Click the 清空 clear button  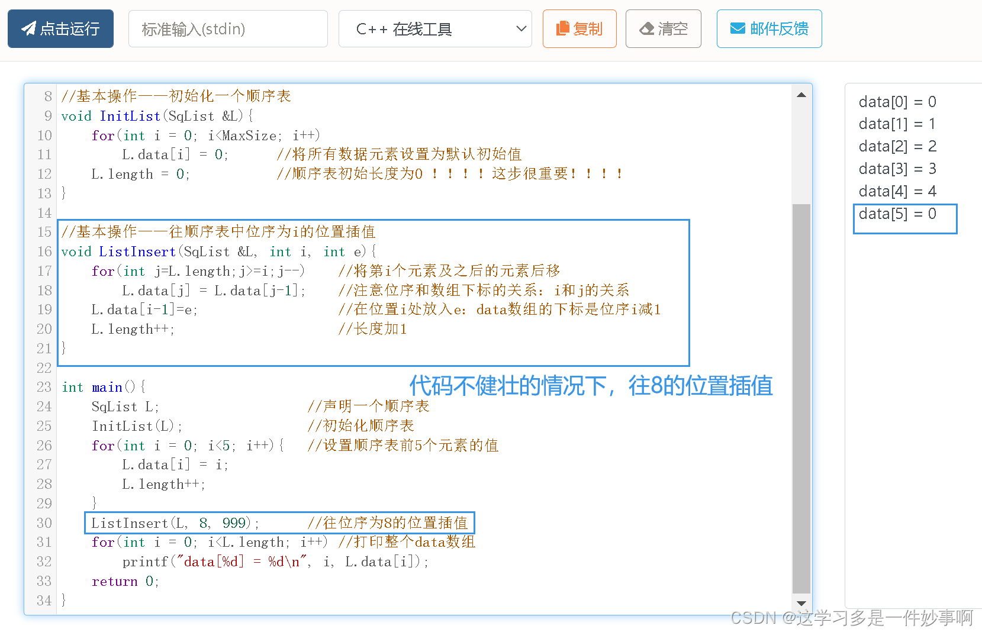click(x=664, y=28)
